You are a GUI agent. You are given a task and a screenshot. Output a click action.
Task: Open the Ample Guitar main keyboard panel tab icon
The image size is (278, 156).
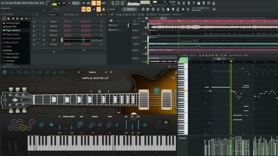click(4, 72)
